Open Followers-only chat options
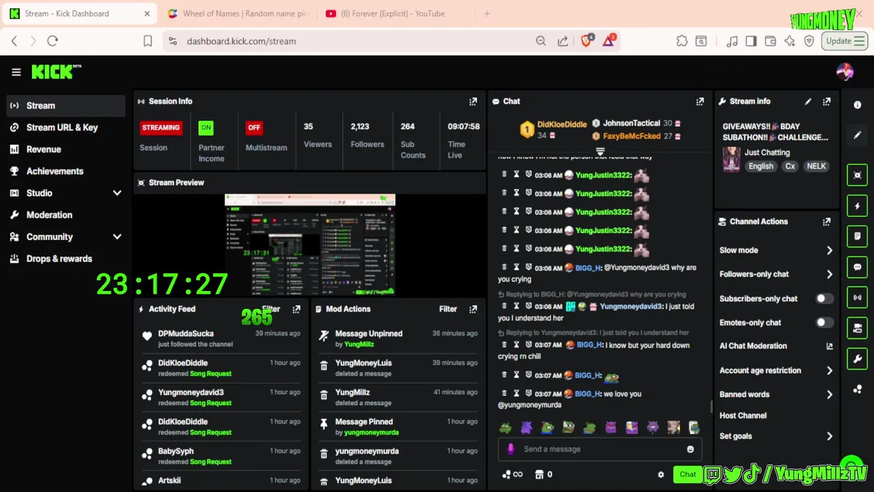The height and width of the screenshot is (492, 874). pos(776,274)
